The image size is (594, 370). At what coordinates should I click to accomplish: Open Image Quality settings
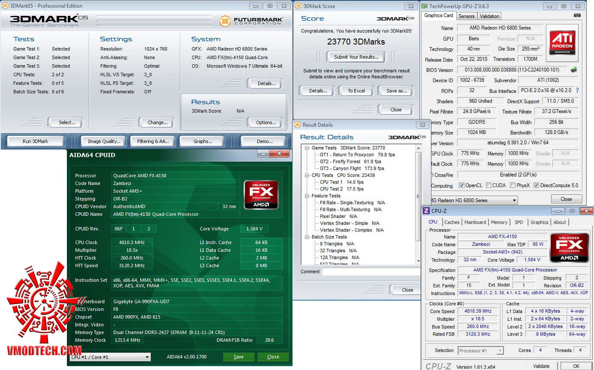tap(104, 141)
